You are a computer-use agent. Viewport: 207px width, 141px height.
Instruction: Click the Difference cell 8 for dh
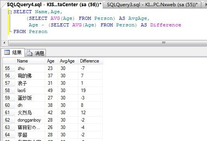coord(90,105)
